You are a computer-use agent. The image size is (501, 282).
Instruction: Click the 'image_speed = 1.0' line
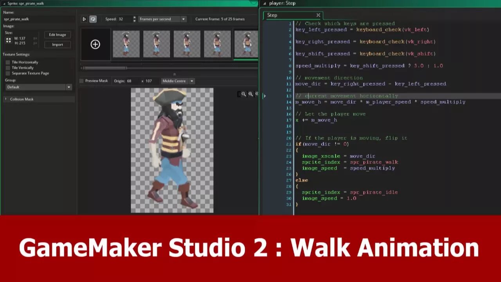point(329,198)
